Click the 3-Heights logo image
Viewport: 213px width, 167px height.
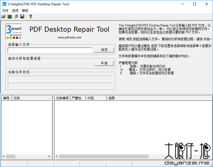[14, 32]
